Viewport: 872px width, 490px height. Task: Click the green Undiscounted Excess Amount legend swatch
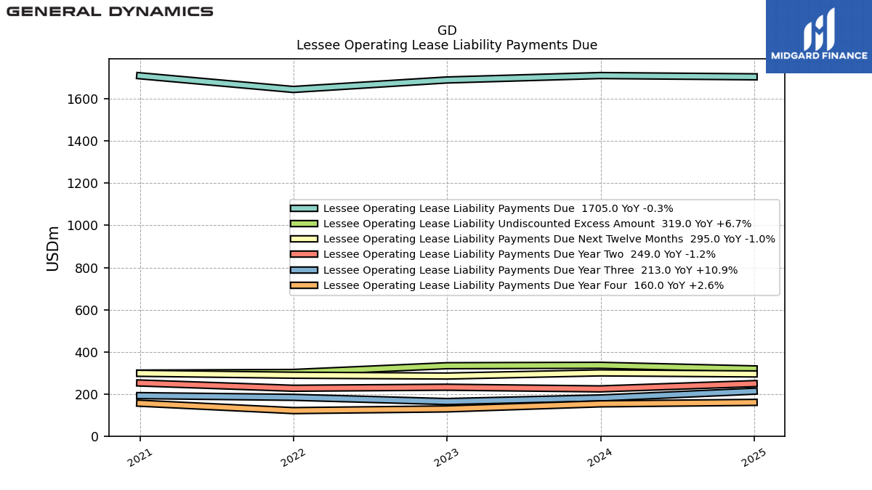click(x=304, y=224)
